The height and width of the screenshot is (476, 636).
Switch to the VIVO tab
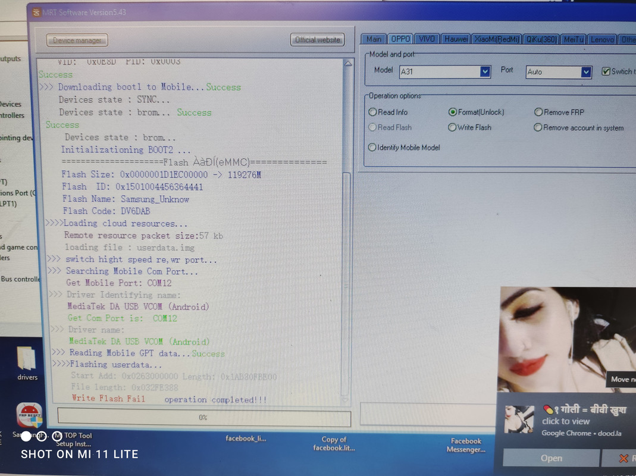427,39
